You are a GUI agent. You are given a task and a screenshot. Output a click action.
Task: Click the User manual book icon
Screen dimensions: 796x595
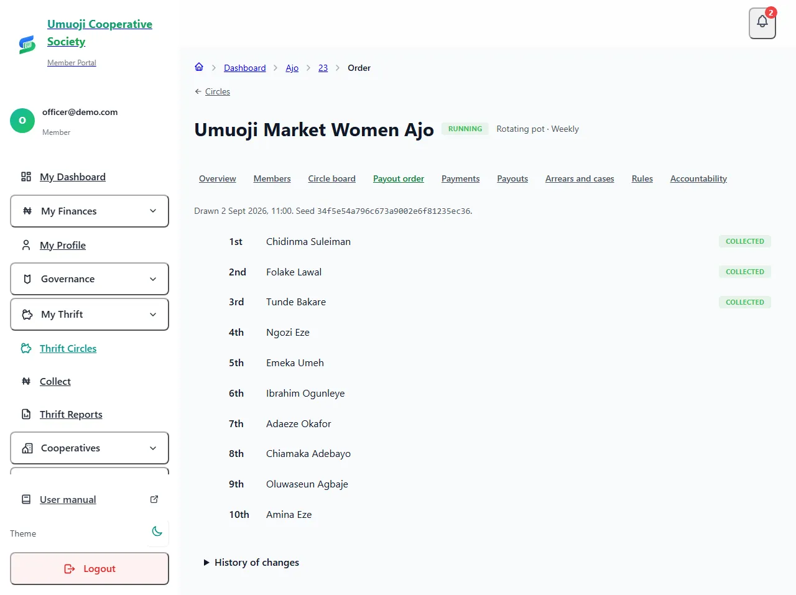coord(26,499)
